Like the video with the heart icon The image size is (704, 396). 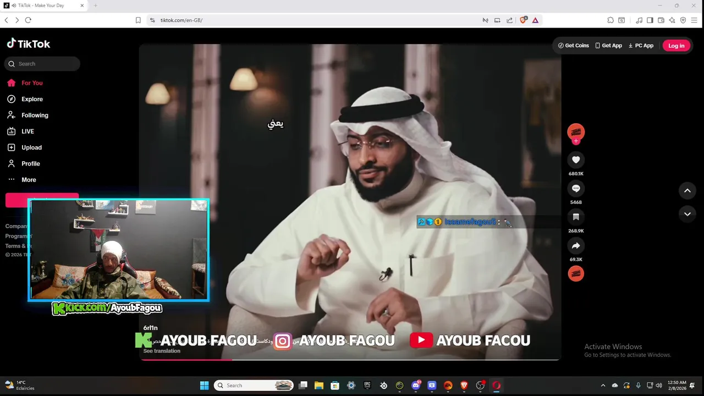point(576,160)
